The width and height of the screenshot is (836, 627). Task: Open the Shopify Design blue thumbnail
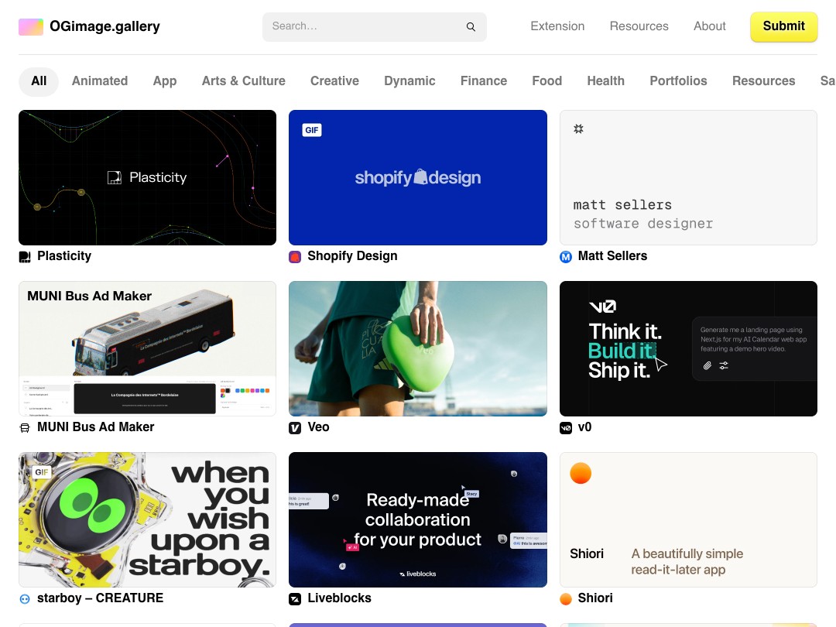click(418, 177)
